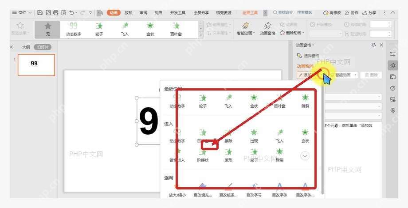Open the 文件 menu
This screenshot has width=408, height=208.
22,12
